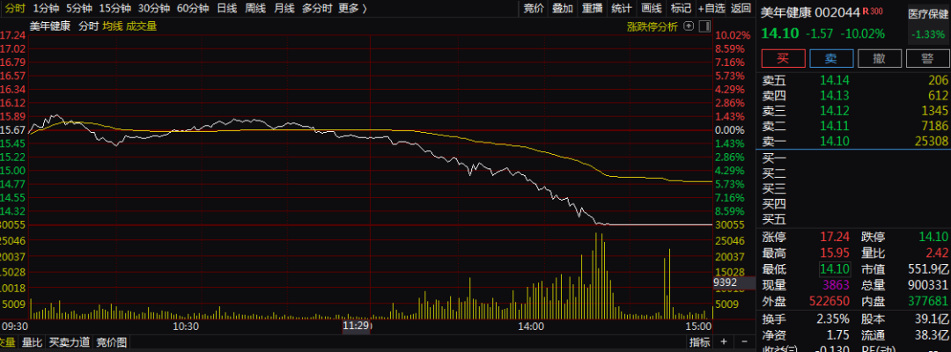Viewport: 951px width, 352px height.
Task: Add stock via +自选 button
Action: pos(714,8)
